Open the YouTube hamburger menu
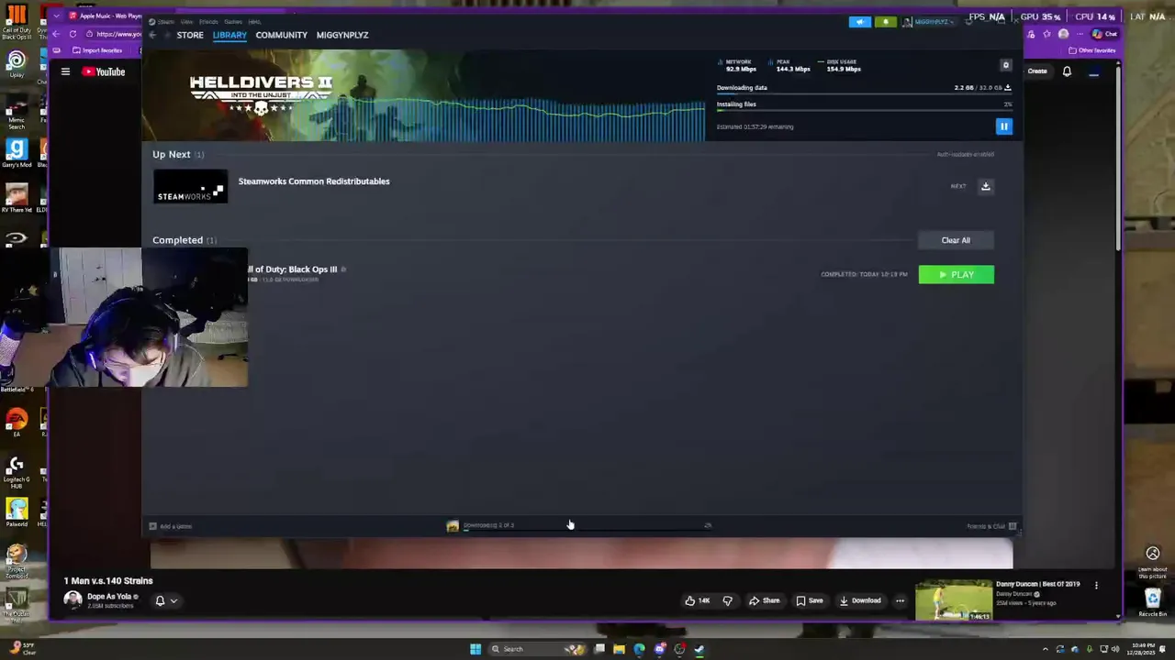The image size is (1175, 660). (x=65, y=71)
